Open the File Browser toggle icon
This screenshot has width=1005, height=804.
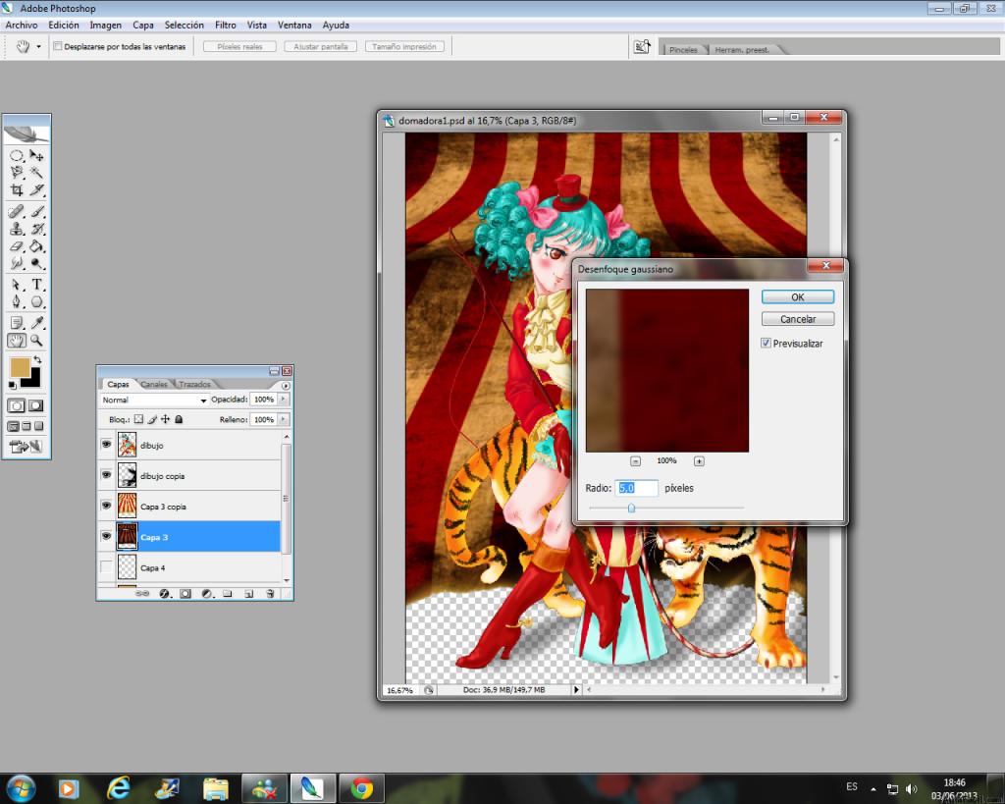pos(642,47)
